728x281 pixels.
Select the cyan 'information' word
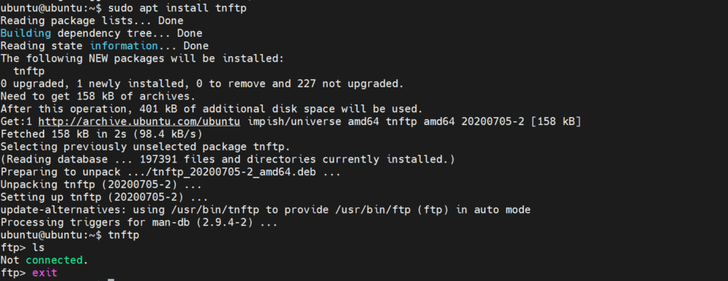point(124,46)
